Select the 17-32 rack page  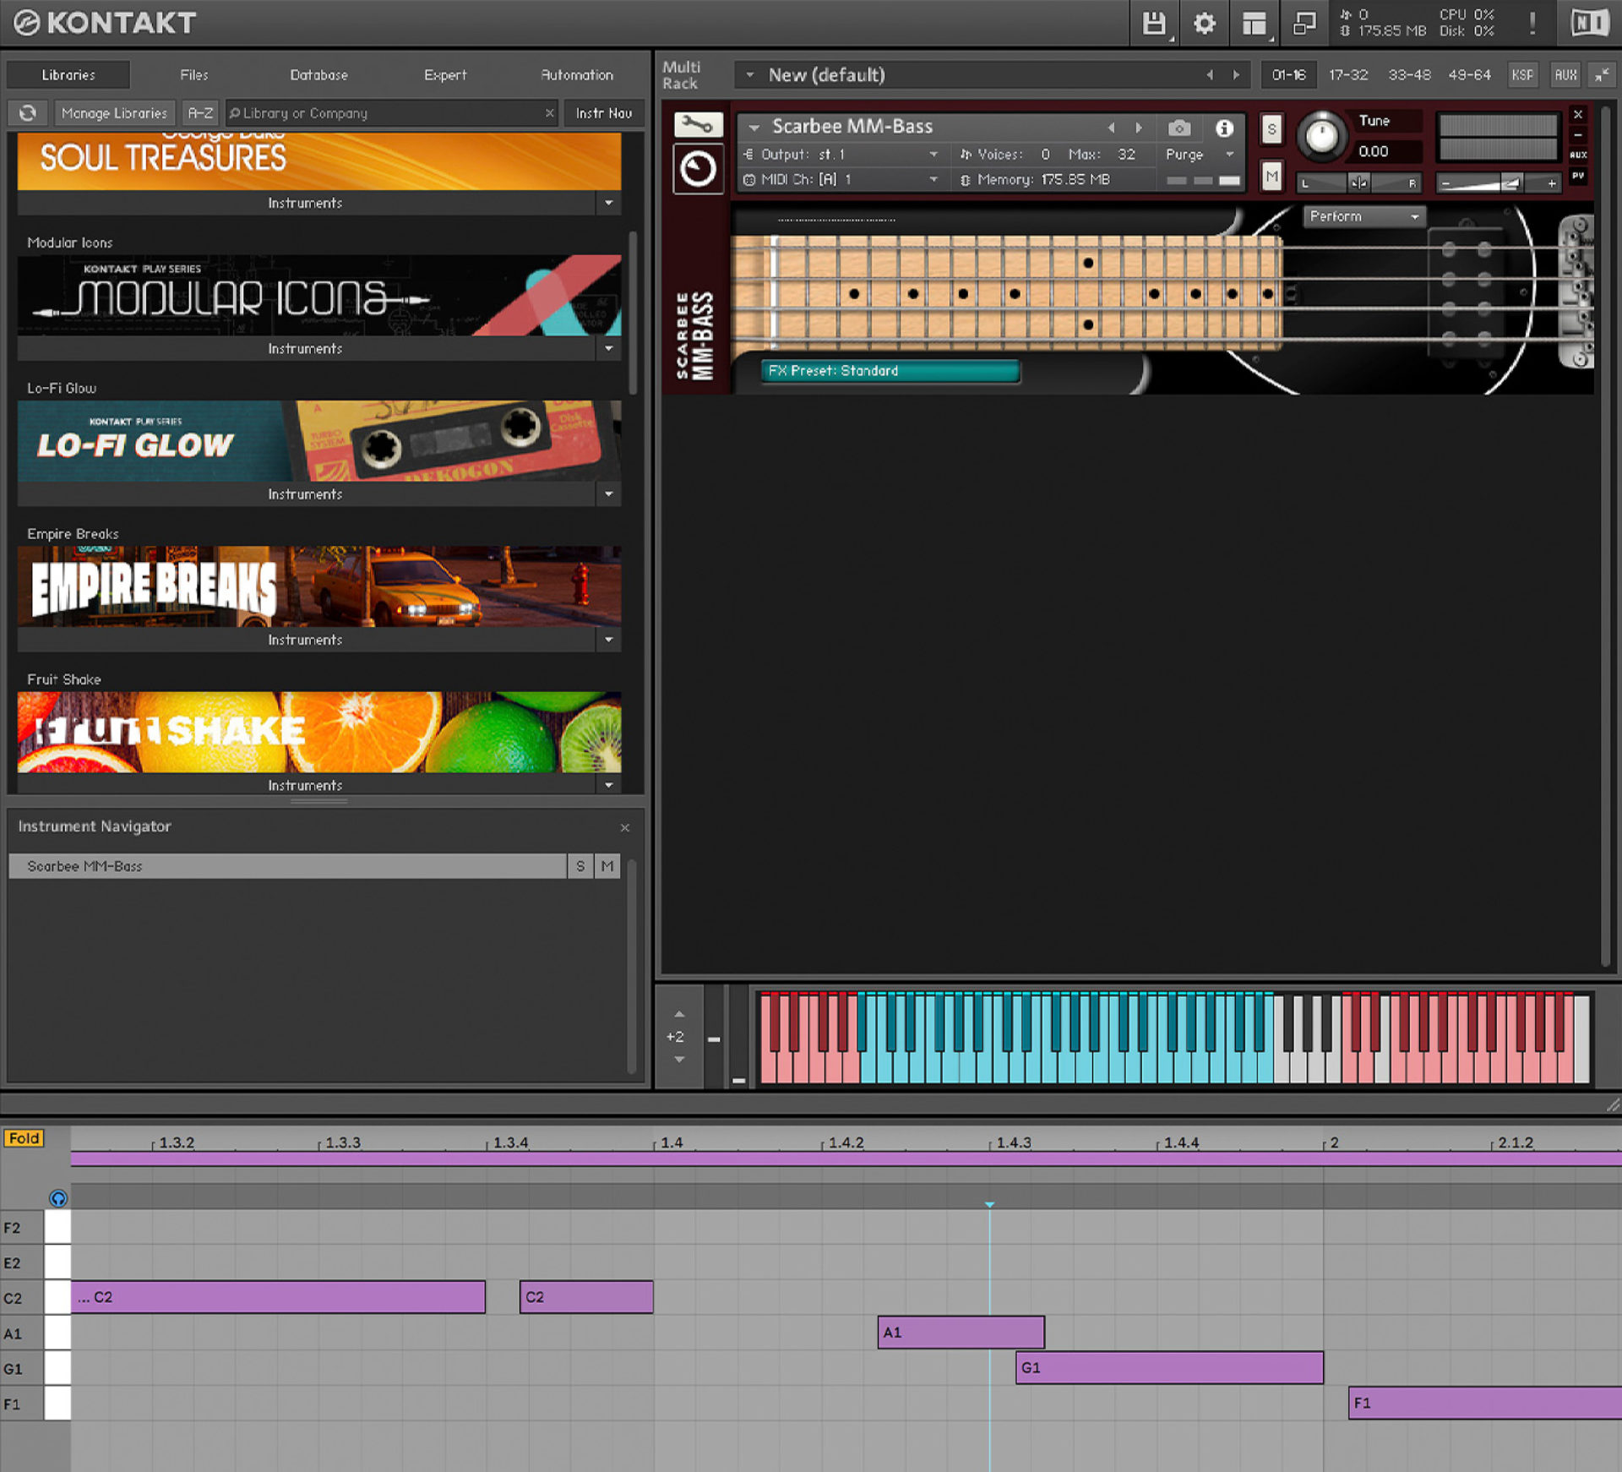(x=1348, y=74)
